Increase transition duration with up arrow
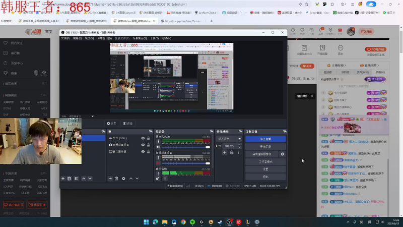Screen dimensions: 403x227 coord(239,144)
